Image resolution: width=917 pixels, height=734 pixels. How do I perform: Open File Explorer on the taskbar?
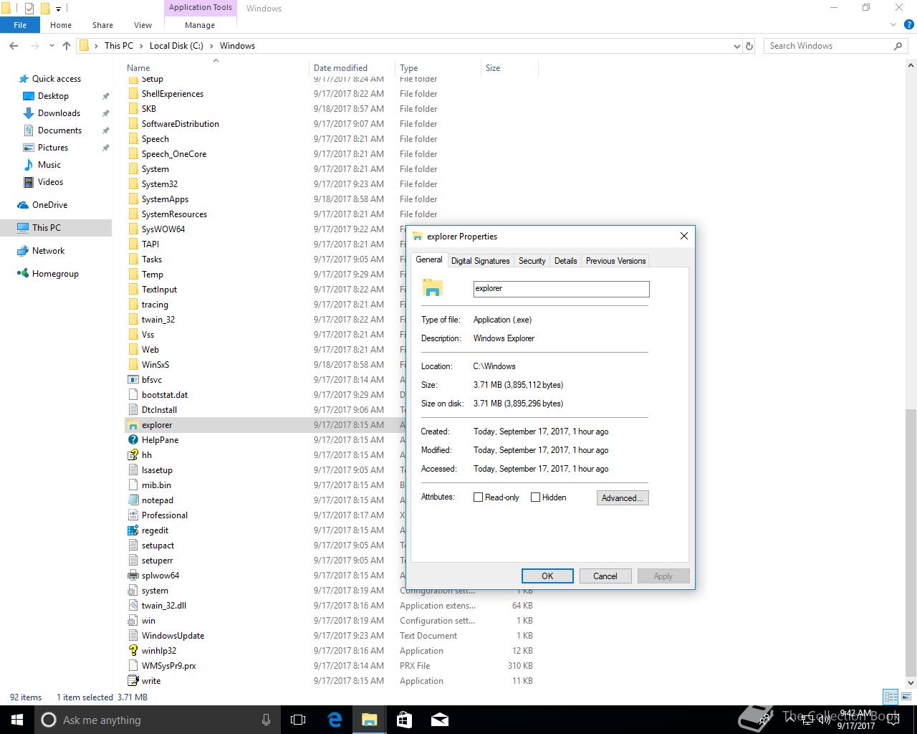369,720
